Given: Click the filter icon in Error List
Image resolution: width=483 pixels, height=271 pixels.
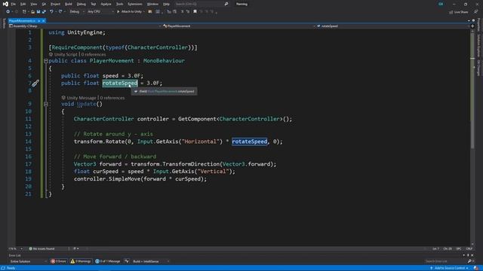Looking at the screenshot, I should [127, 261].
